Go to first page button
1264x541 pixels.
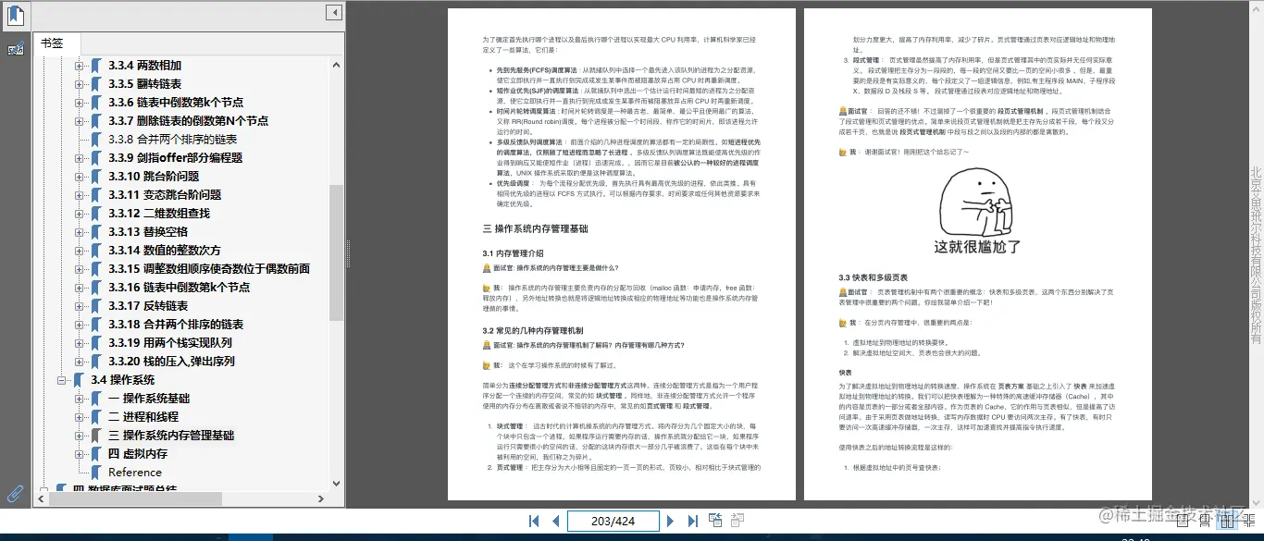click(534, 522)
